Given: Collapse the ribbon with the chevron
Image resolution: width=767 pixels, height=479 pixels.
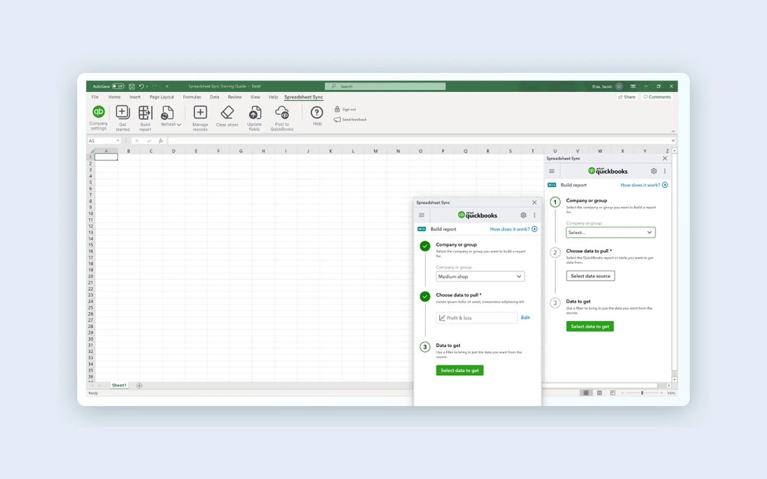Looking at the screenshot, I should 673,131.
